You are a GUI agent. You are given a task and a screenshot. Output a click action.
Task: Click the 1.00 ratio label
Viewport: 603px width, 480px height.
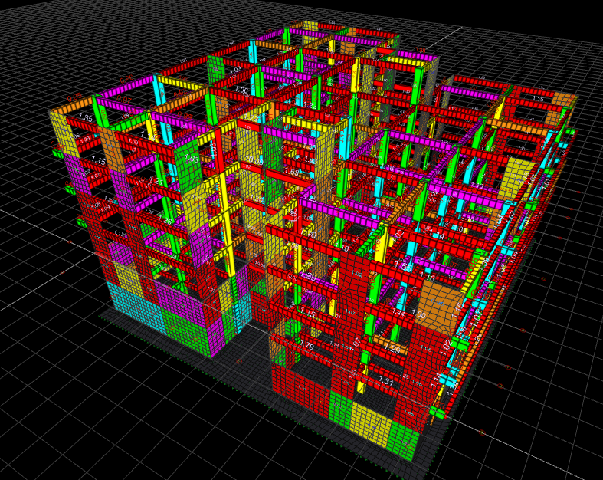pos(418,314)
